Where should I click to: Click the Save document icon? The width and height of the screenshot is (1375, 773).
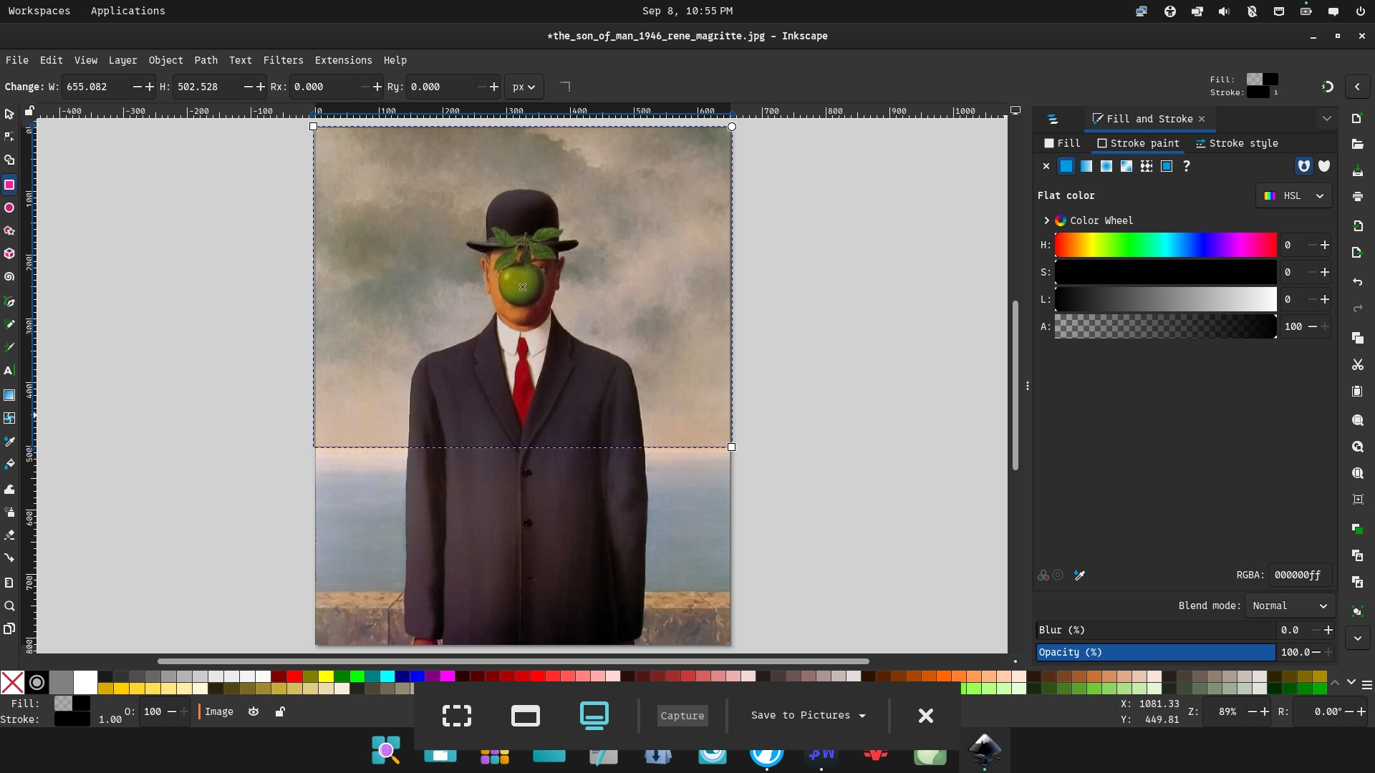(1357, 172)
